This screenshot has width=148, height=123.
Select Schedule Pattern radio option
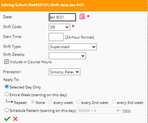7,110
